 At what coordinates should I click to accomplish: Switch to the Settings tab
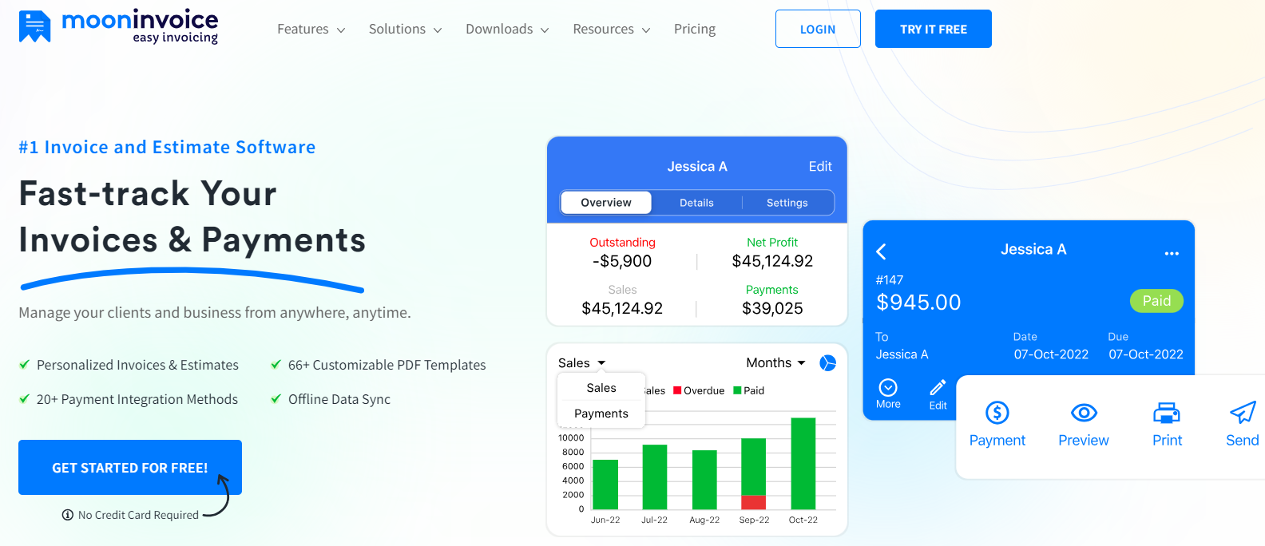point(787,203)
